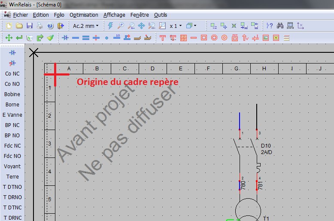Click the green paintbrush icon
Viewport: 334px width, 221px height.
tap(50, 38)
